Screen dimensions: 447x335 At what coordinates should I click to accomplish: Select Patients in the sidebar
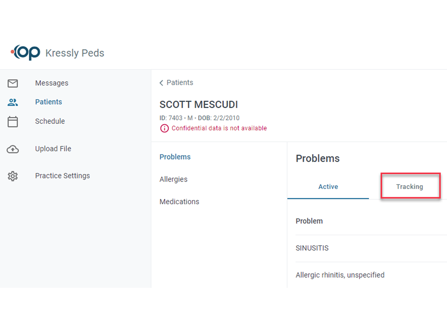[x=49, y=102]
